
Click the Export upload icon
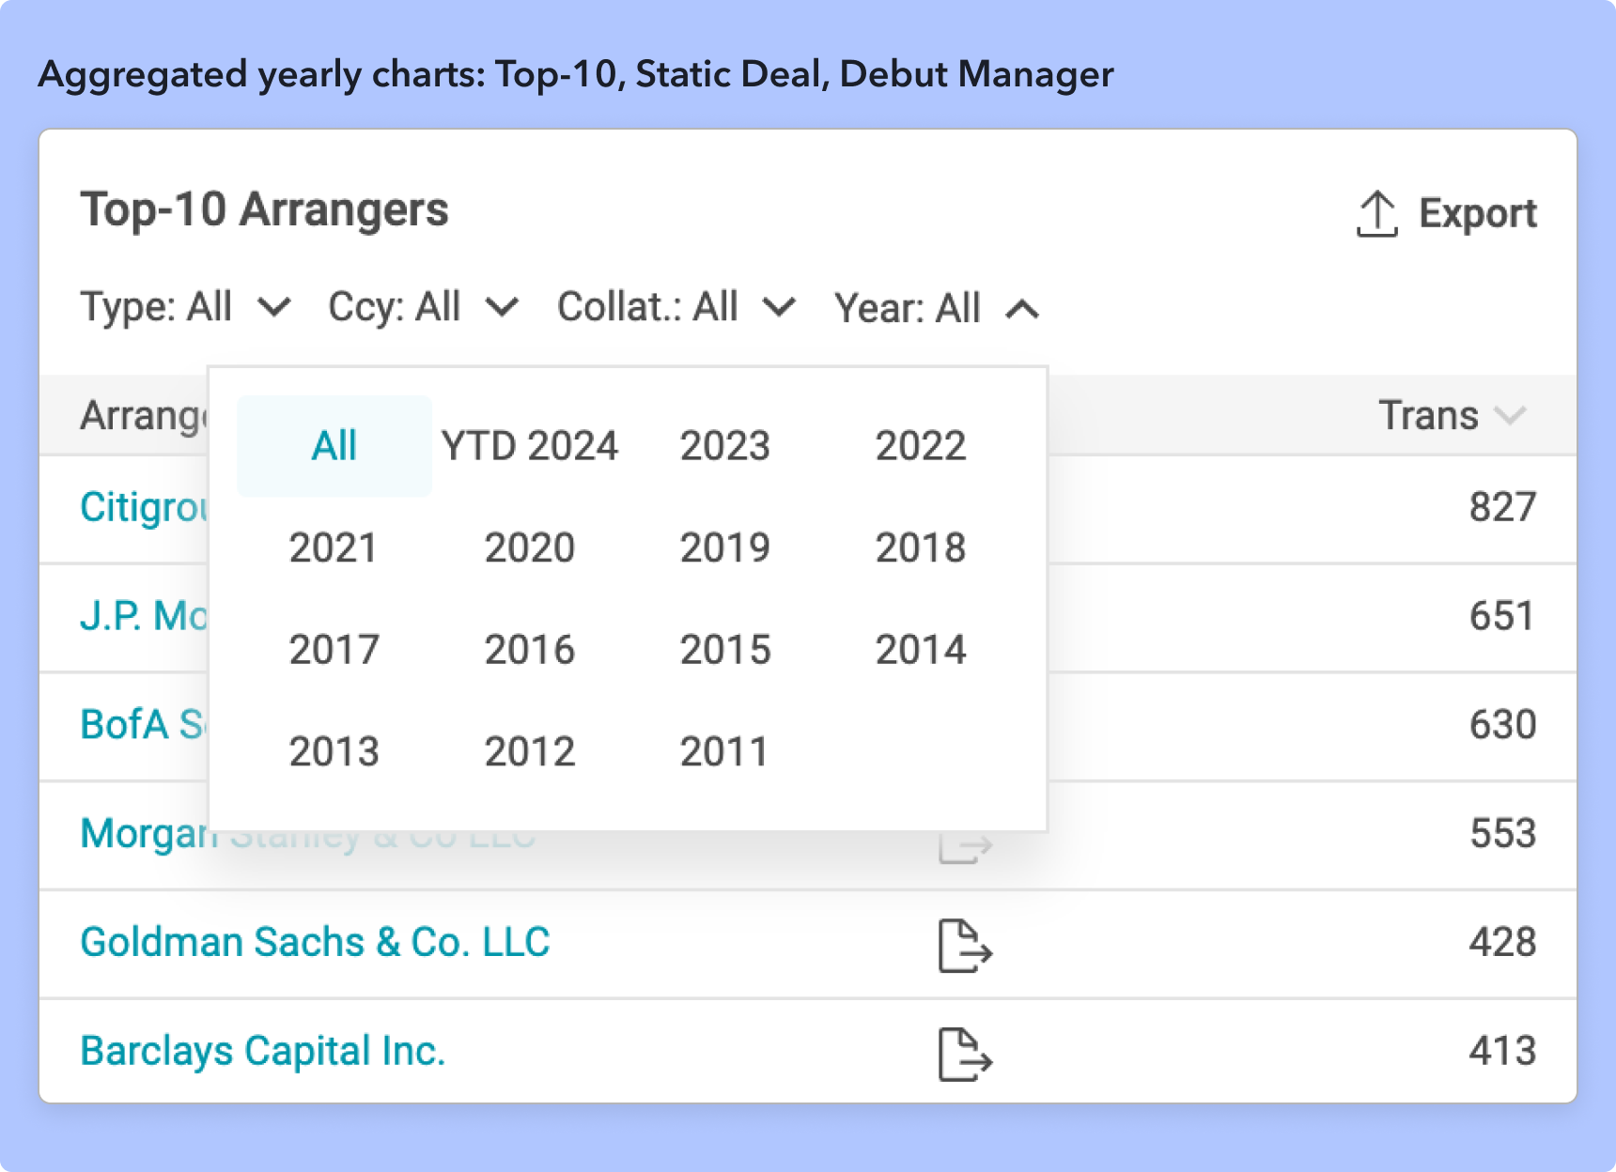(x=1376, y=214)
